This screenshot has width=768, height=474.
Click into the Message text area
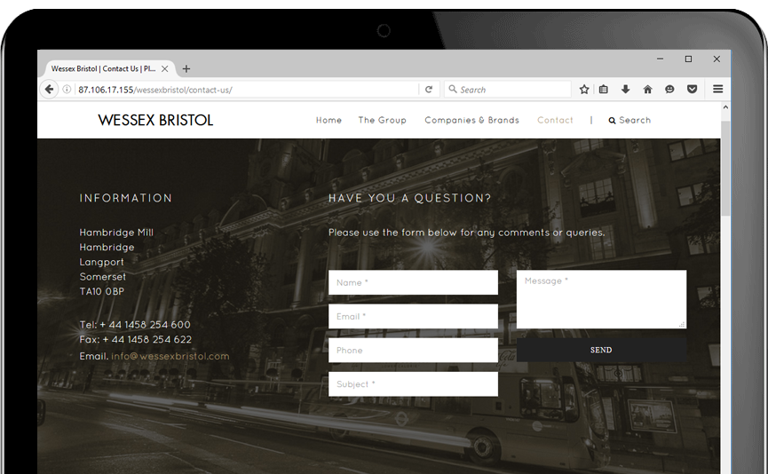(x=601, y=299)
